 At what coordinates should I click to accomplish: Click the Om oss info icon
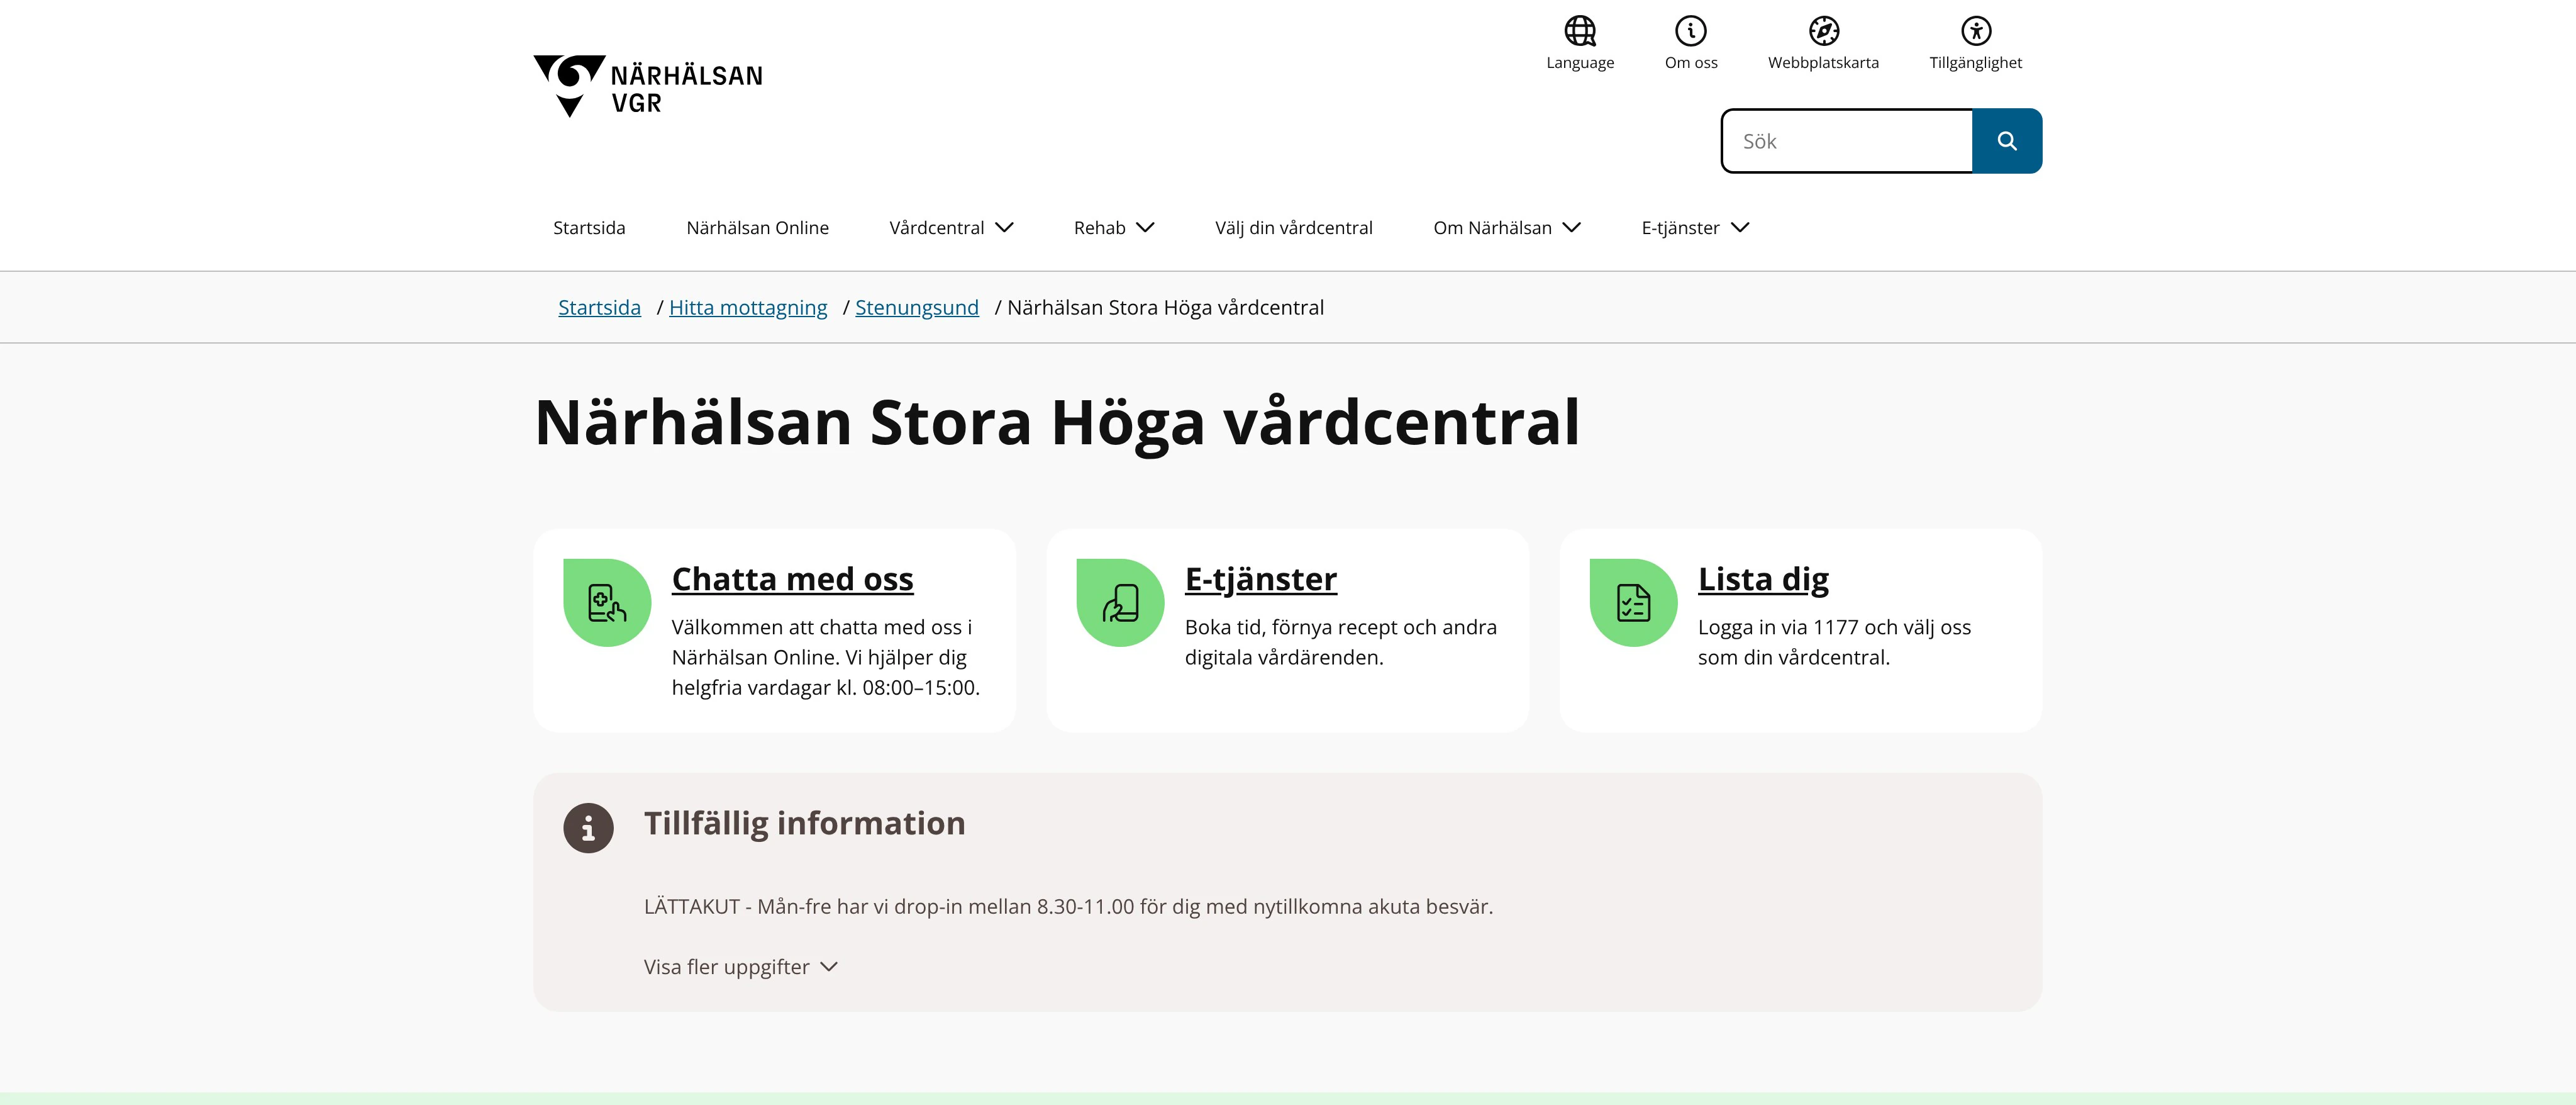point(1691,31)
